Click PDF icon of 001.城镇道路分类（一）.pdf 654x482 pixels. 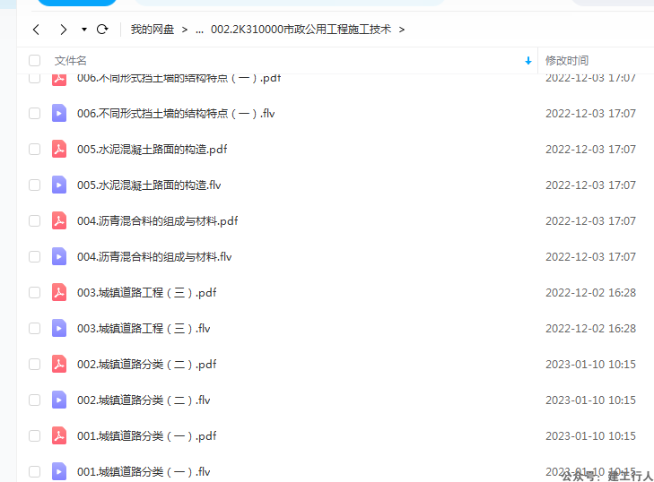[59, 435]
